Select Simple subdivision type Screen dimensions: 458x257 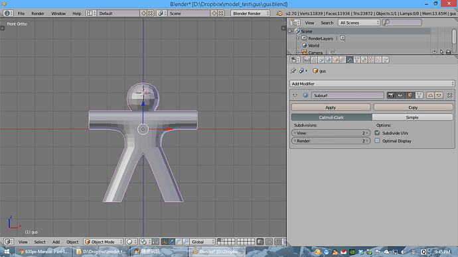coord(412,117)
